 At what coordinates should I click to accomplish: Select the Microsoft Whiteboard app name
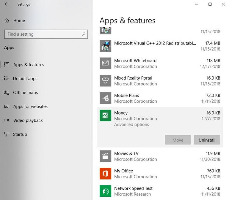click(x=135, y=61)
